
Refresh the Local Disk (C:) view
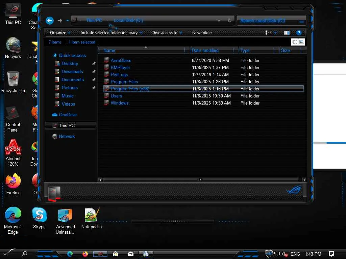[229, 21]
